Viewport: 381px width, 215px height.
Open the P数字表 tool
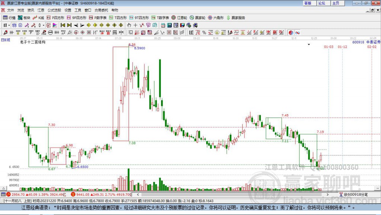point(98,18)
